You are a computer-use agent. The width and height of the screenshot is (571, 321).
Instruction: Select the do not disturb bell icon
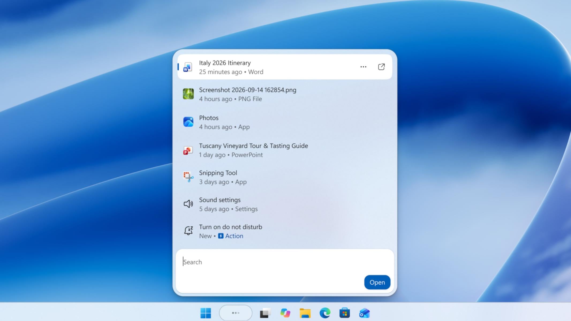(x=188, y=231)
